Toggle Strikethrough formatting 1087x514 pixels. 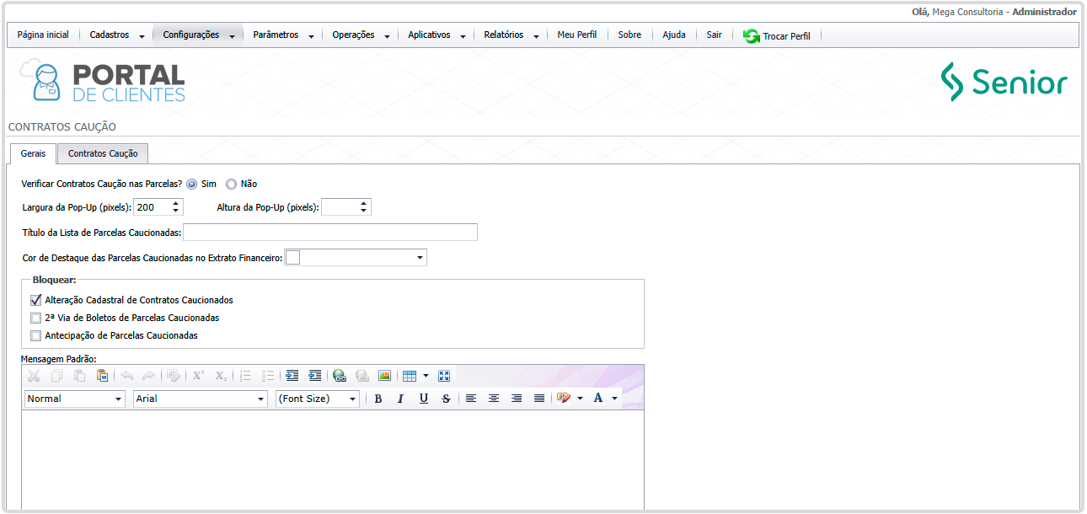coord(446,399)
